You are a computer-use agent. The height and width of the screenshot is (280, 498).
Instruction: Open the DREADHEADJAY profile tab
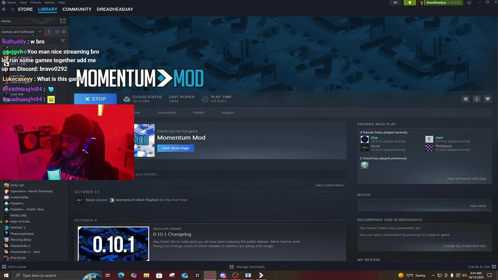click(x=115, y=9)
